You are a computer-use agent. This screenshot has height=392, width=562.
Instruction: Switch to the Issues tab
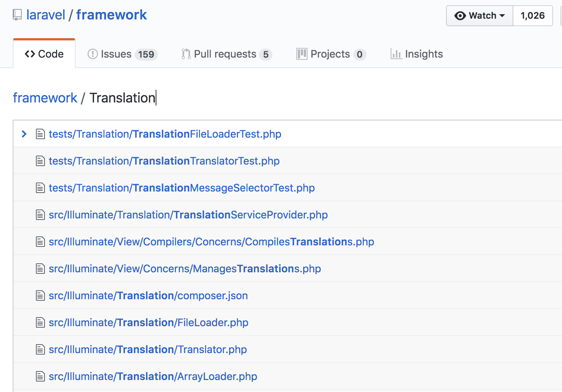pos(122,54)
